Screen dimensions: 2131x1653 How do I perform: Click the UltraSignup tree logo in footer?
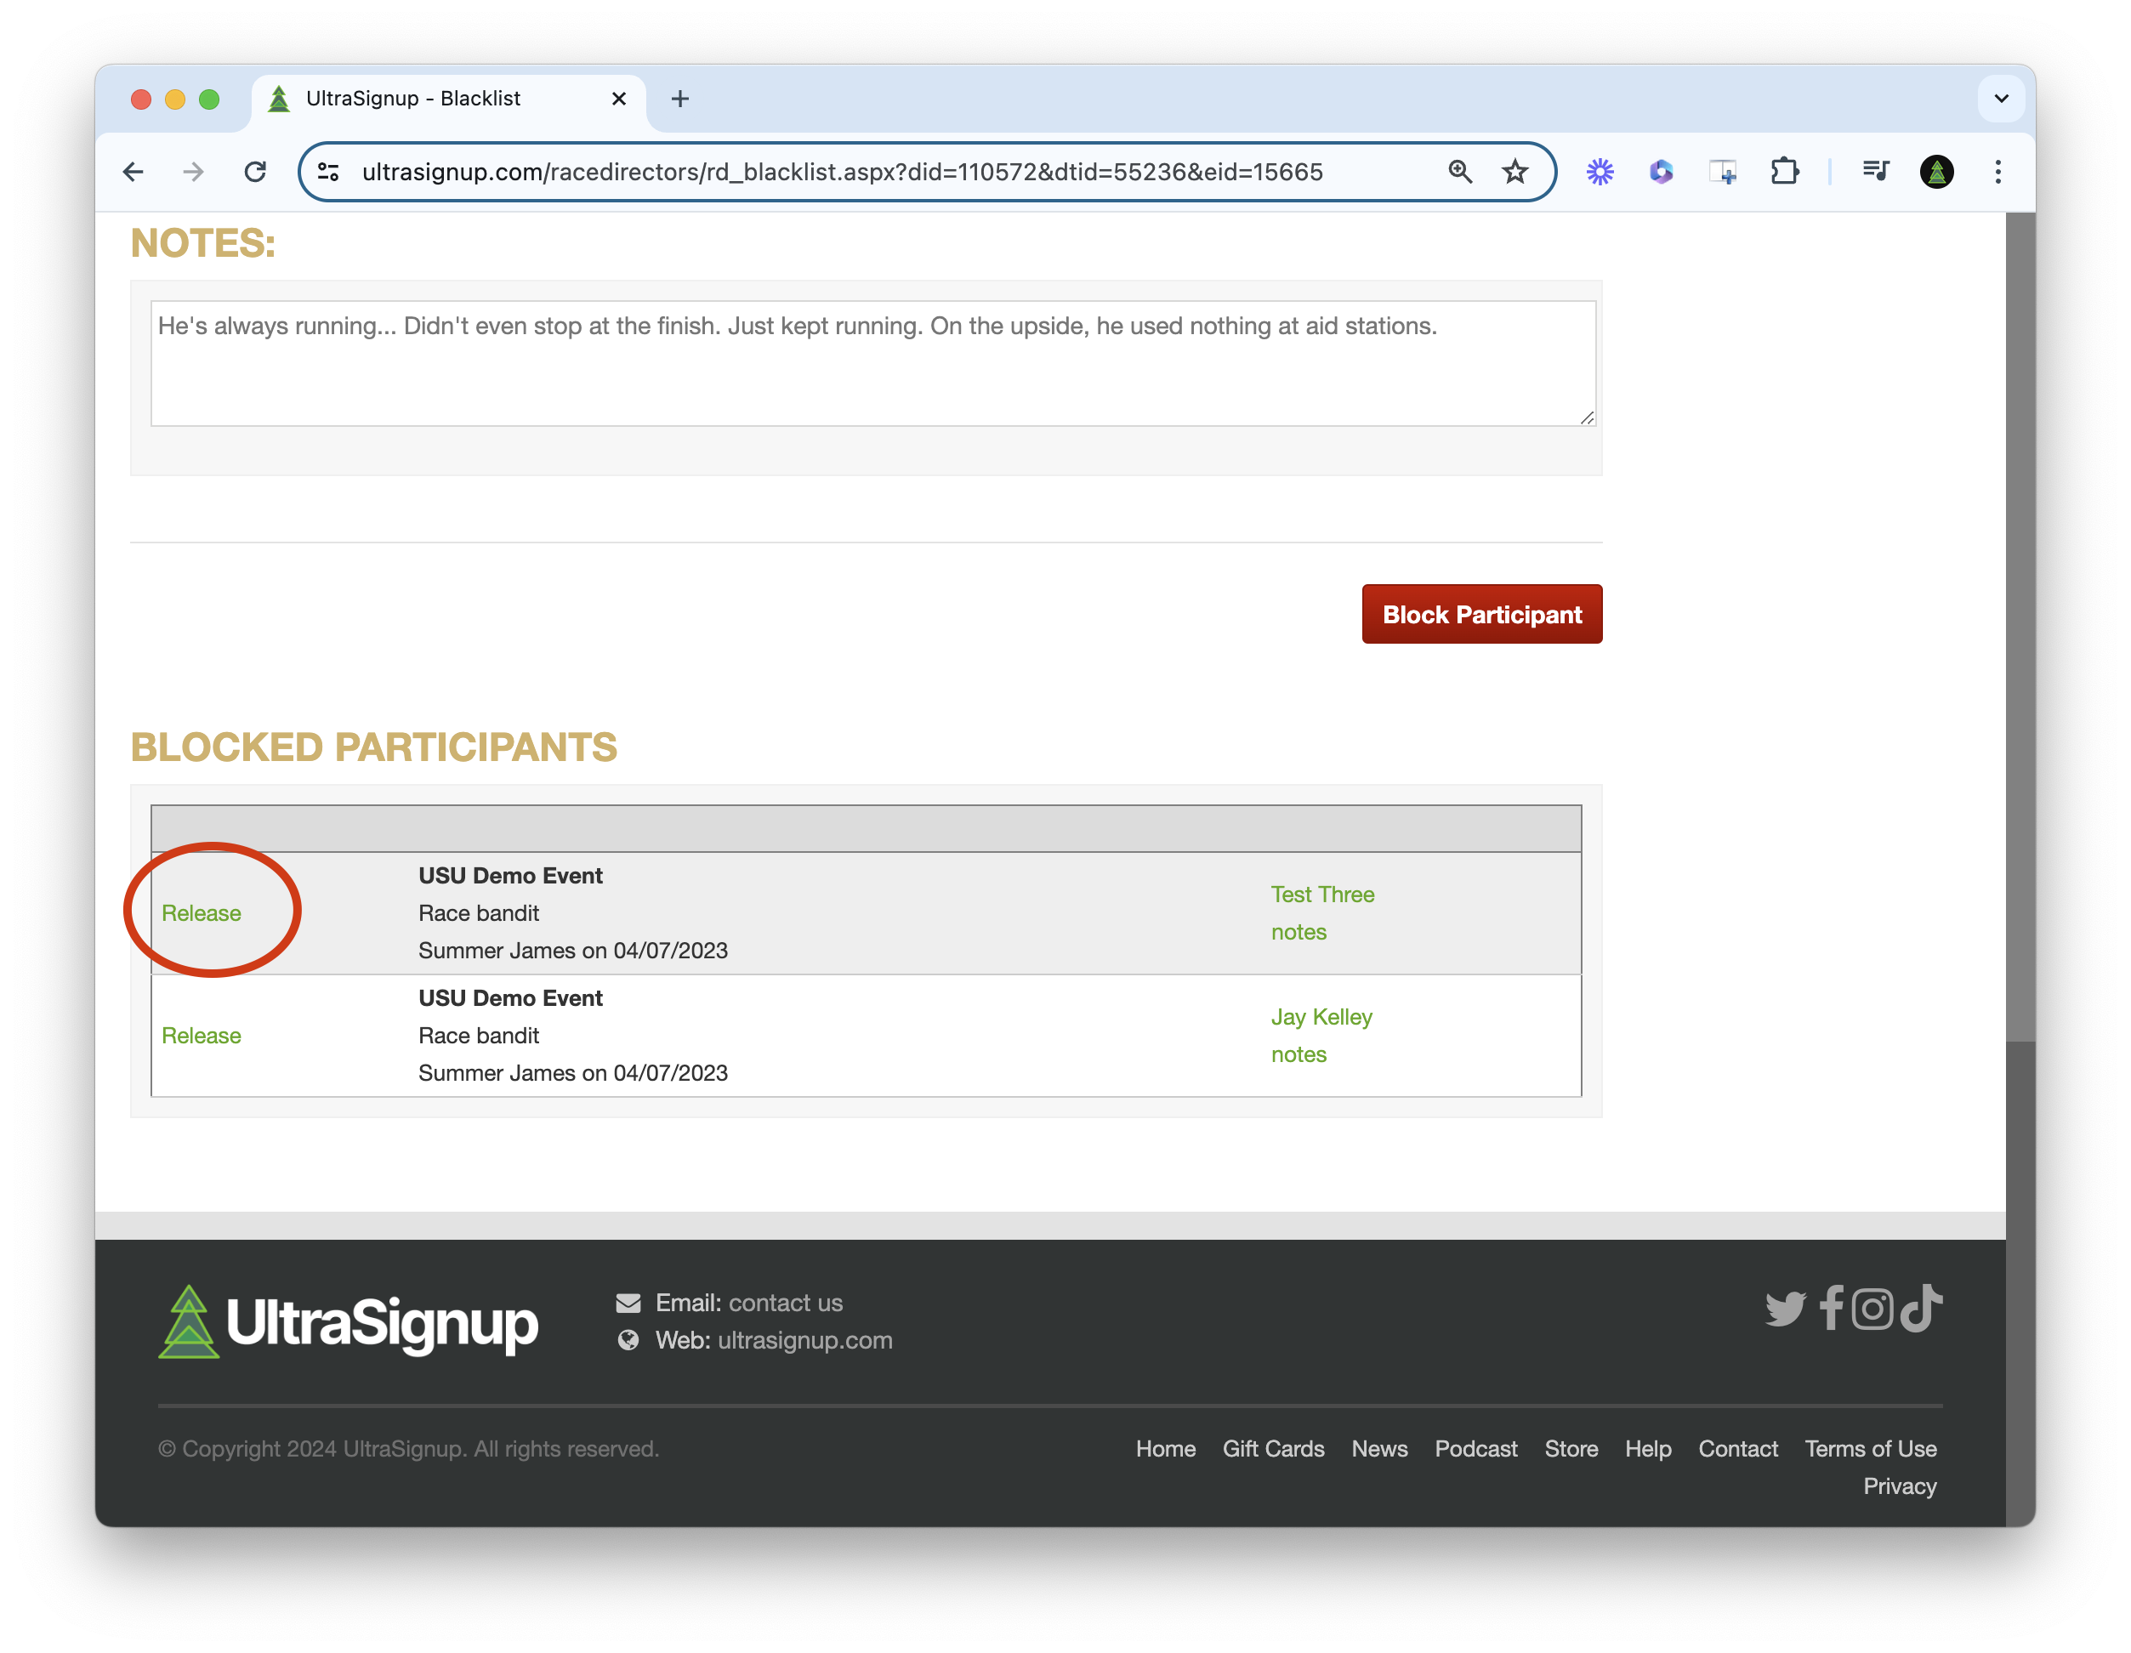click(x=188, y=1325)
